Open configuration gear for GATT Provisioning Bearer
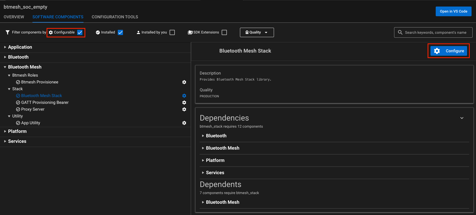Image resolution: width=476 pixels, height=215 pixels. click(x=184, y=103)
